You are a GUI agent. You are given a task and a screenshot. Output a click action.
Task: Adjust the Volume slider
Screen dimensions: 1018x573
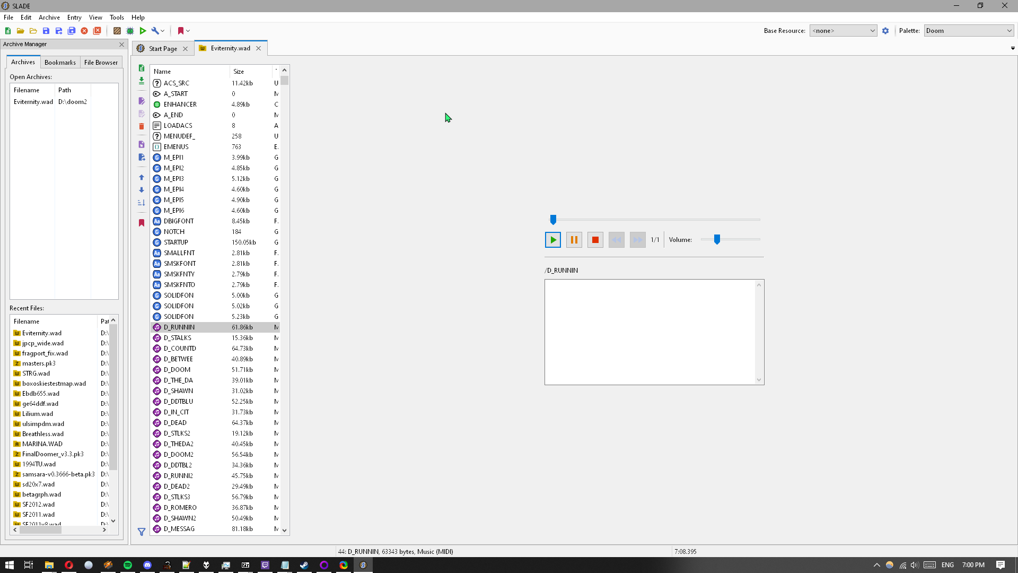point(718,239)
